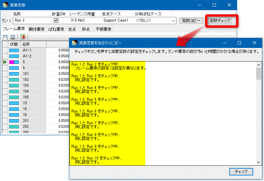Click the results list scrollbar thumb
This screenshot has height=181, width=264.
259,73
